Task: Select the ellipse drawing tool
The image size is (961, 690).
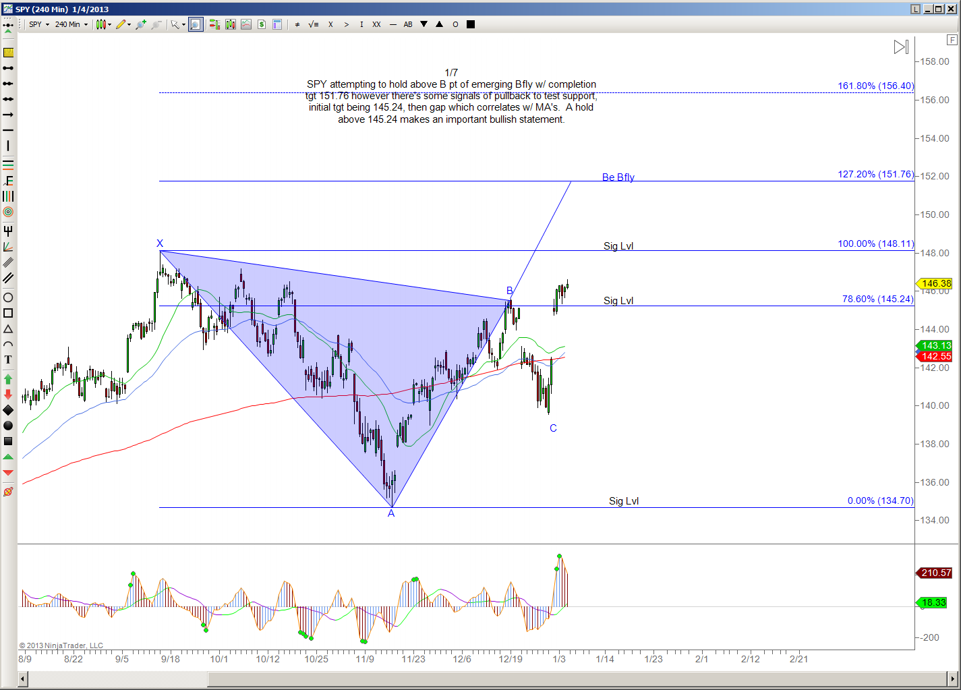Action: coord(8,297)
